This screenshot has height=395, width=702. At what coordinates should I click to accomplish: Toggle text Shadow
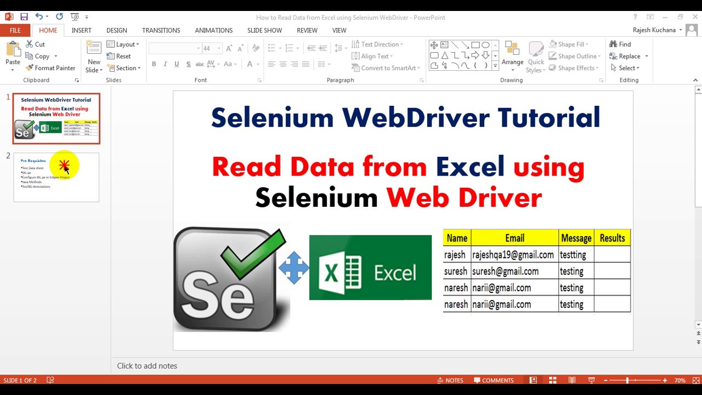[188, 64]
